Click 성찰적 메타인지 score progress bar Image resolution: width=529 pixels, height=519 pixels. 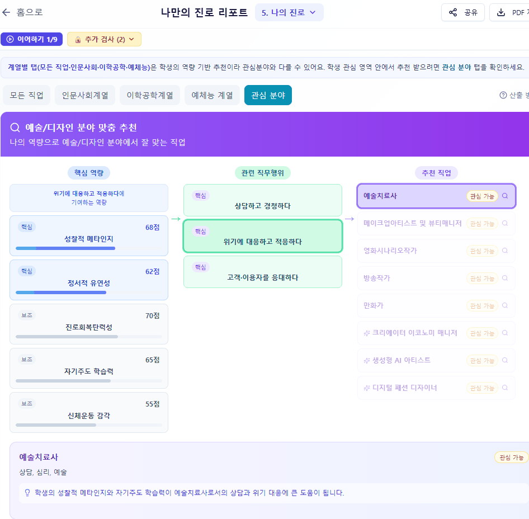click(89, 248)
